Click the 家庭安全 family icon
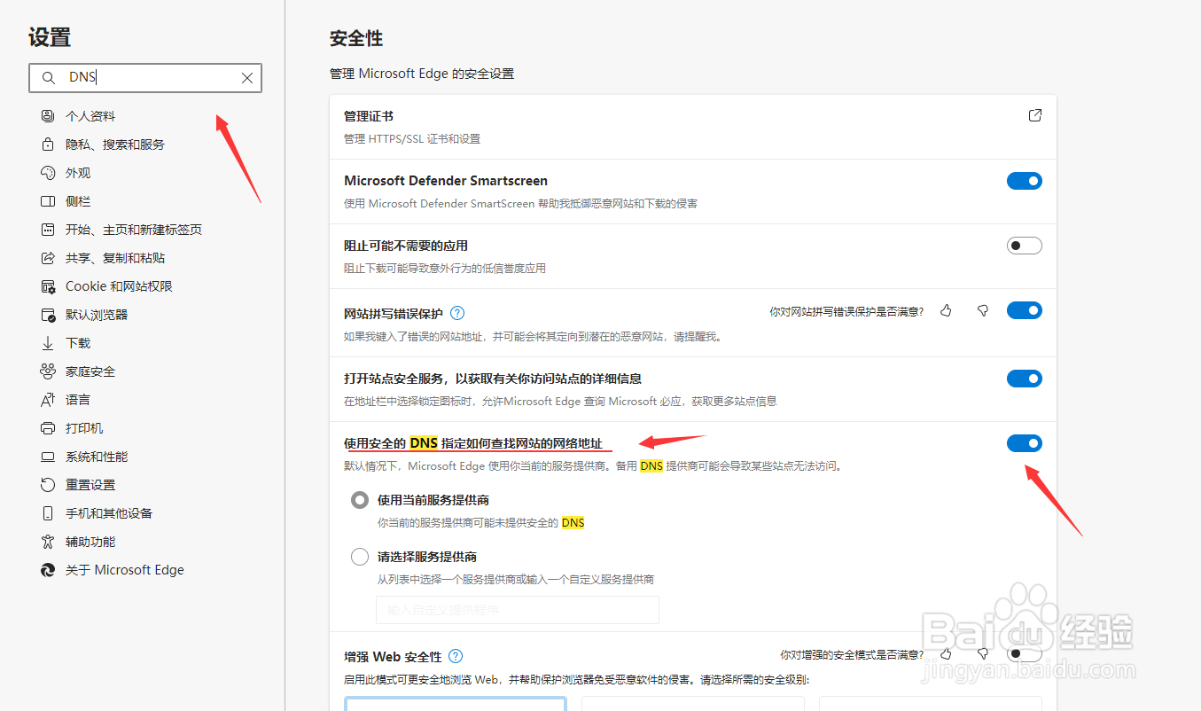The width and height of the screenshot is (1201, 711). pyautogui.click(x=48, y=371)
